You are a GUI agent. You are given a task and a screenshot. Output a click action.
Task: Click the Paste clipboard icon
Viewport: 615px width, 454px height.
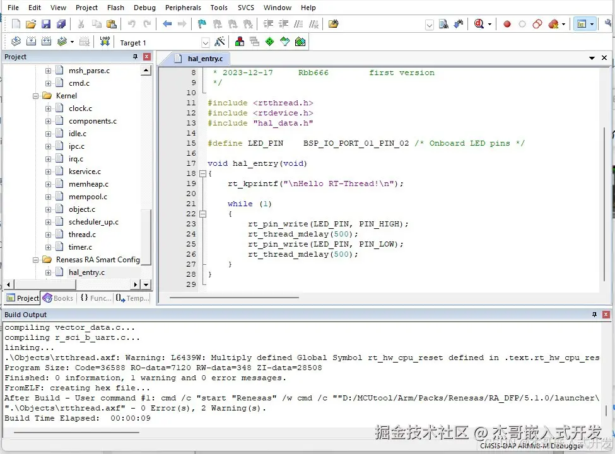click(112, 24)
